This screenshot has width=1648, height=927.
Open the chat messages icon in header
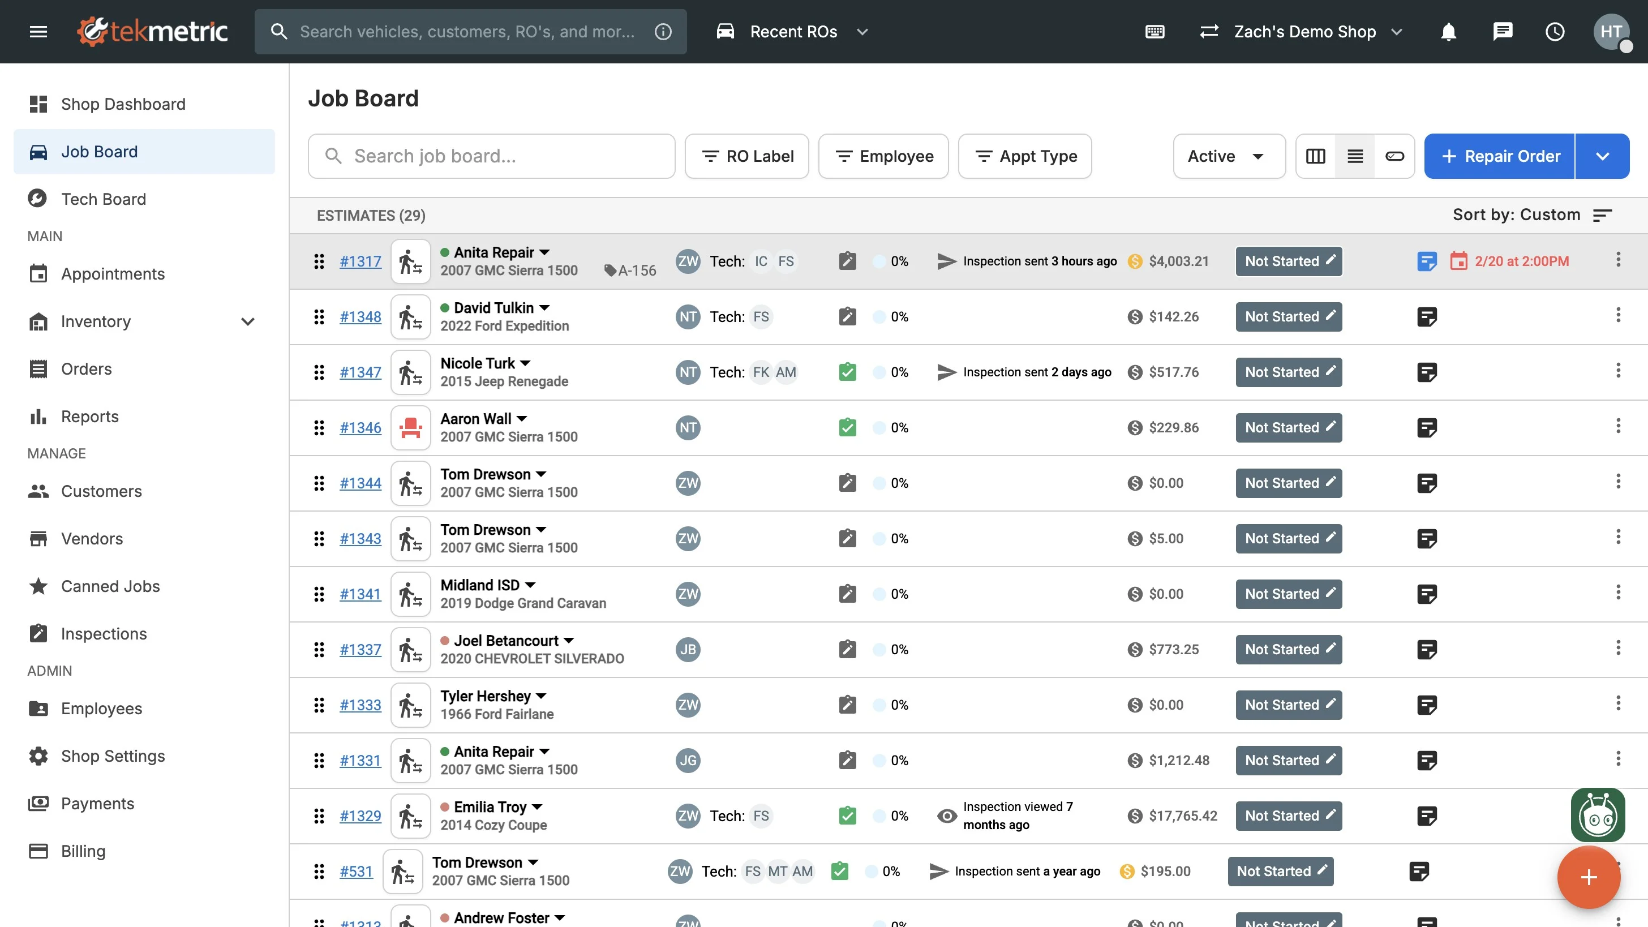click(1502, 31)
